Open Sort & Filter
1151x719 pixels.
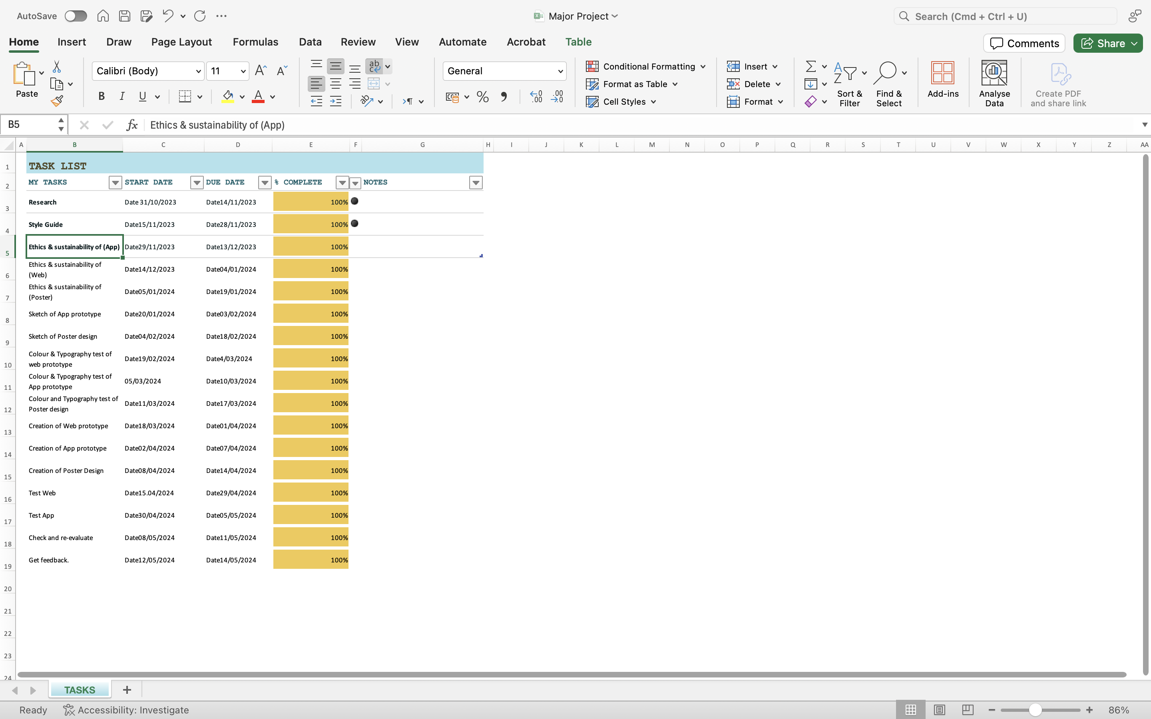tap(849, 84)
